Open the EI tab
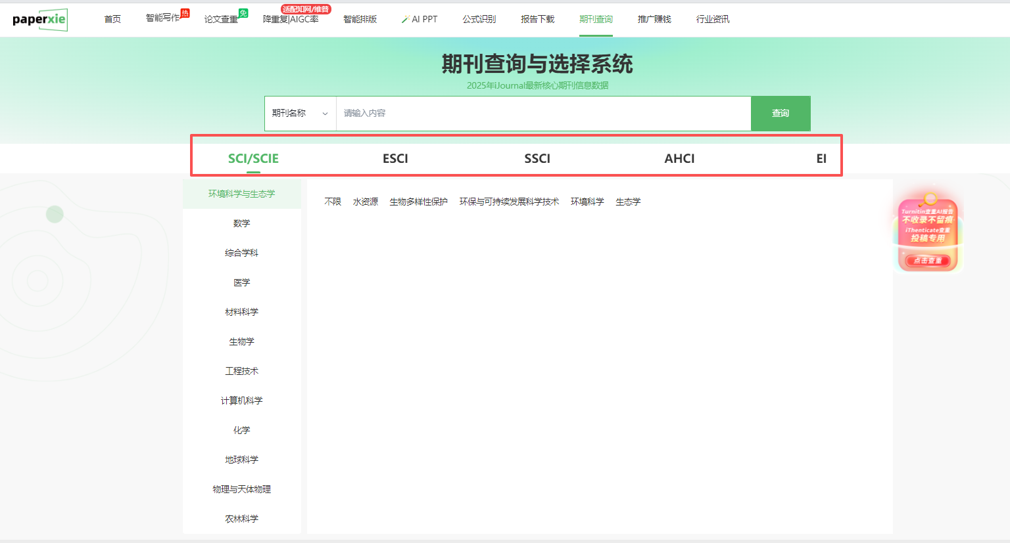 tap(821, 158)
